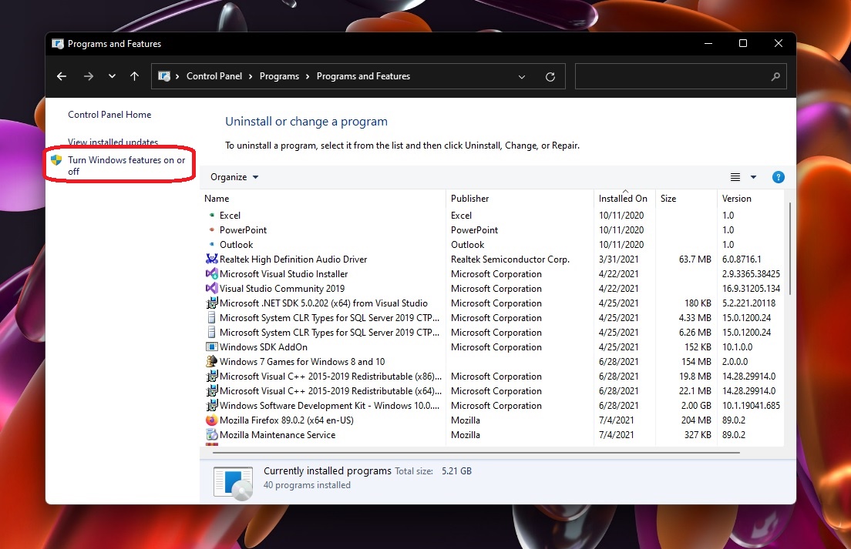Click the shield icon beside Windows features
The width and height of the screenshot is (851, 549).
[x=56, y=160]
